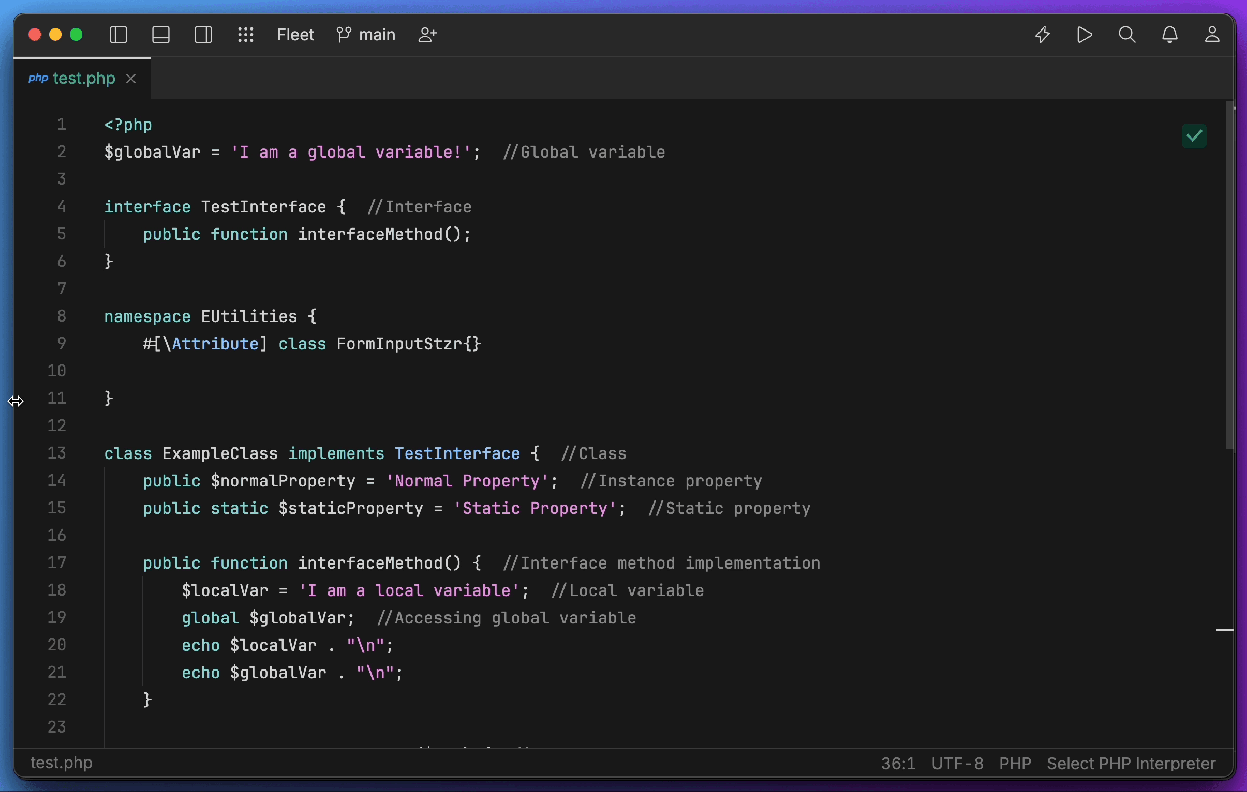Screen dimensions: 1247x792
Task: Click the scrollbar marker near bottom
Action: tap(1225, 630)
